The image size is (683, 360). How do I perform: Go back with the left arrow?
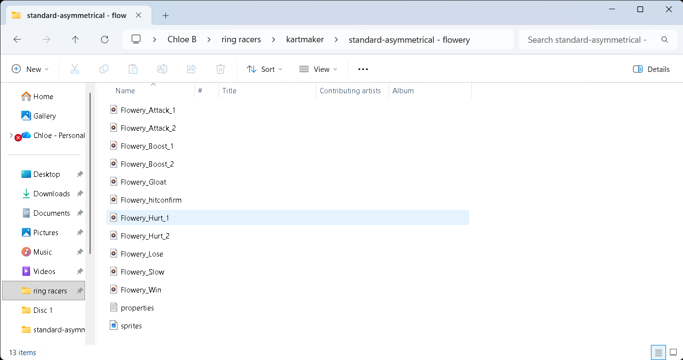point(17,40)
